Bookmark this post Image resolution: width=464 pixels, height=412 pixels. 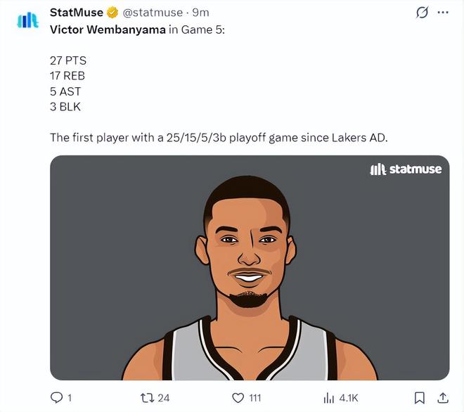[419, 397]
